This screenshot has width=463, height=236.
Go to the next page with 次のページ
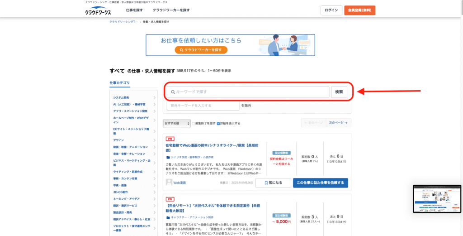point(340,123)
